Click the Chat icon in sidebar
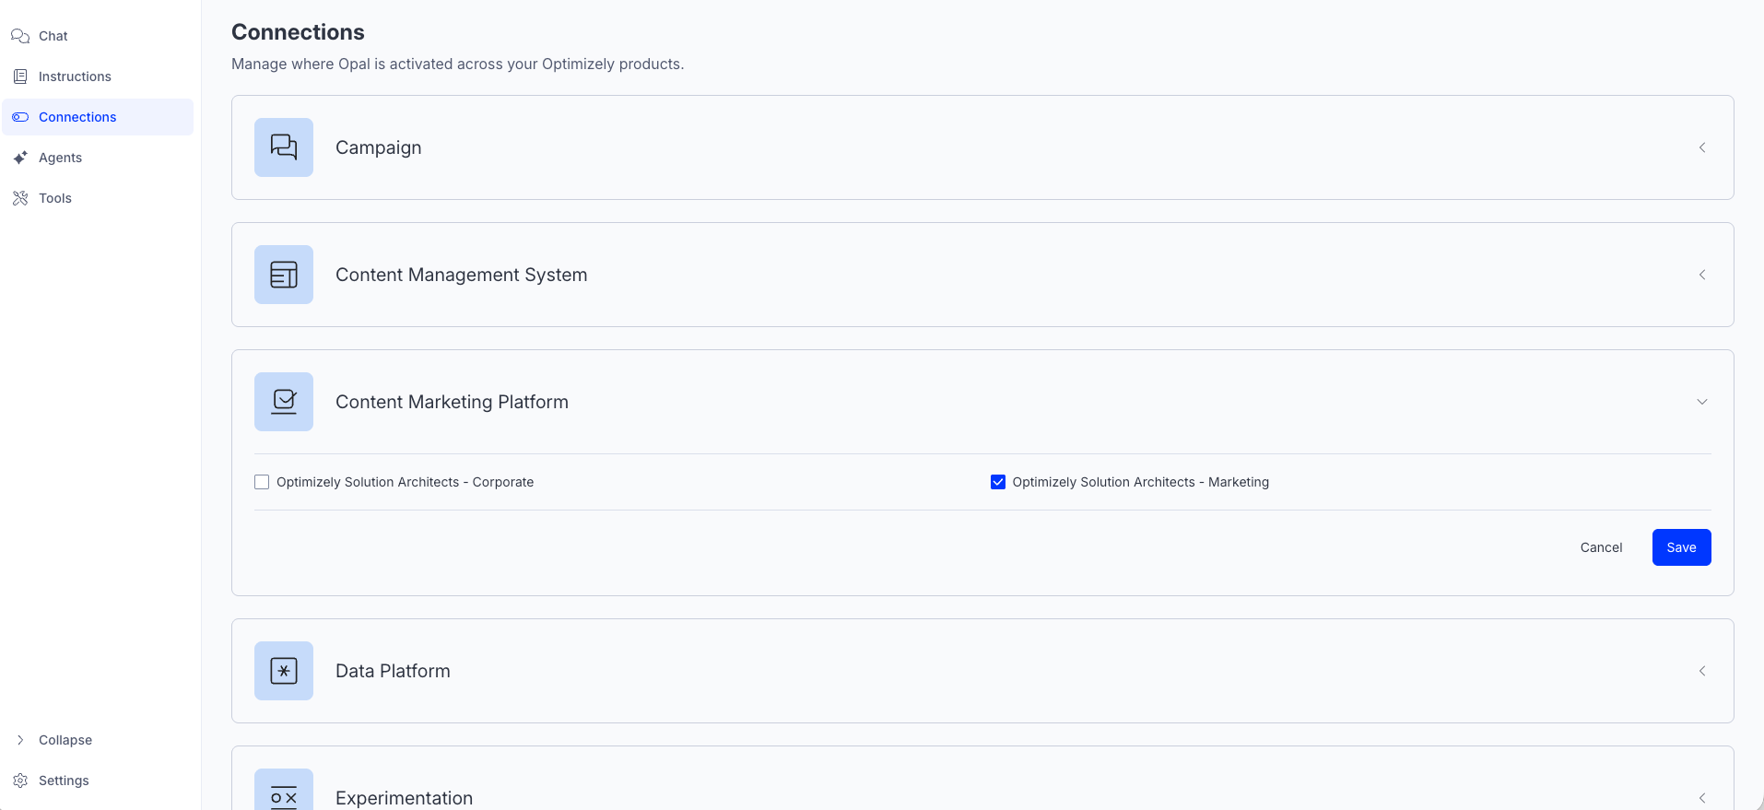Screen dimensions: 1764x810 click(20, 36)
